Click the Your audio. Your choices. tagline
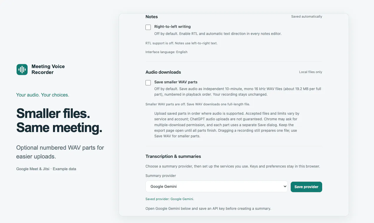374x223 pixels. pyautogui.click(x=42, y=95)
